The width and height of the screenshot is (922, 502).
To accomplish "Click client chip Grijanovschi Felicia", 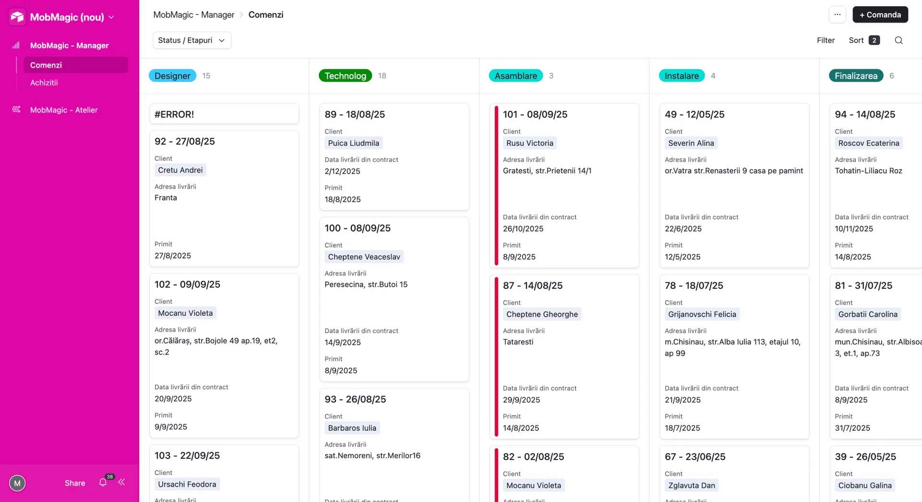I will click(x=702, y=314).
